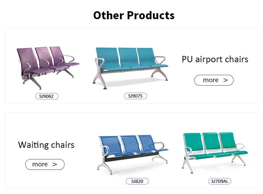This screenshot has height=194, width=263.
Task: Click 'more' under Waiting chairs
Action: click(x=45, y=164)
